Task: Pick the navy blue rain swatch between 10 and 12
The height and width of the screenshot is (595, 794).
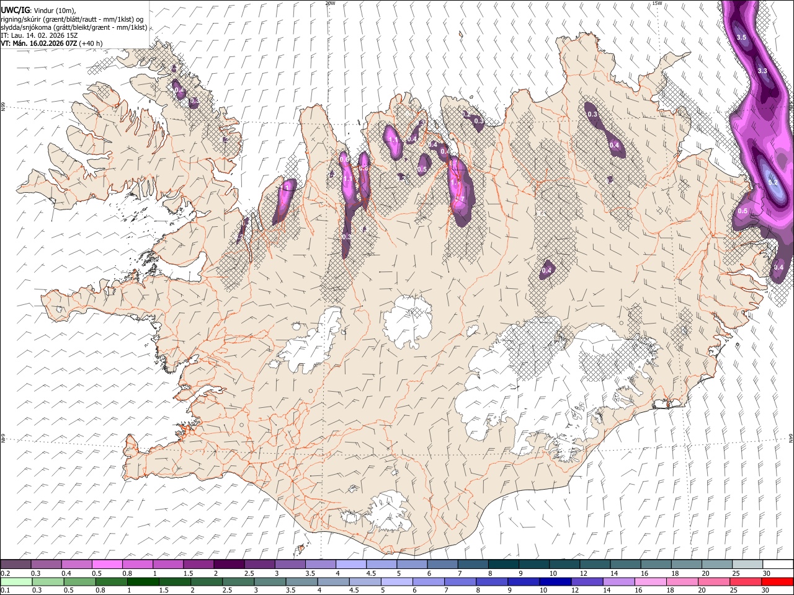Action: [x=556, y=581]
